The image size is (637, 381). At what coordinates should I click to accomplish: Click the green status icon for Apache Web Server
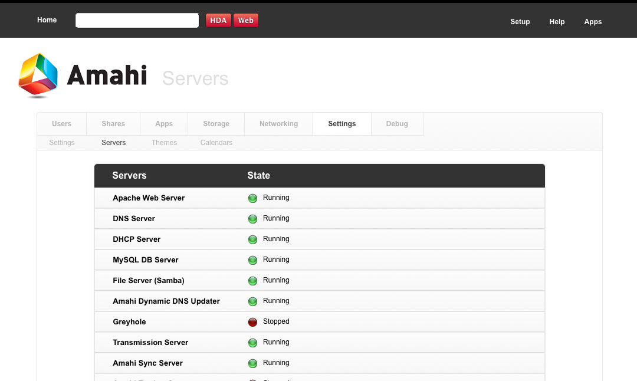252,198
